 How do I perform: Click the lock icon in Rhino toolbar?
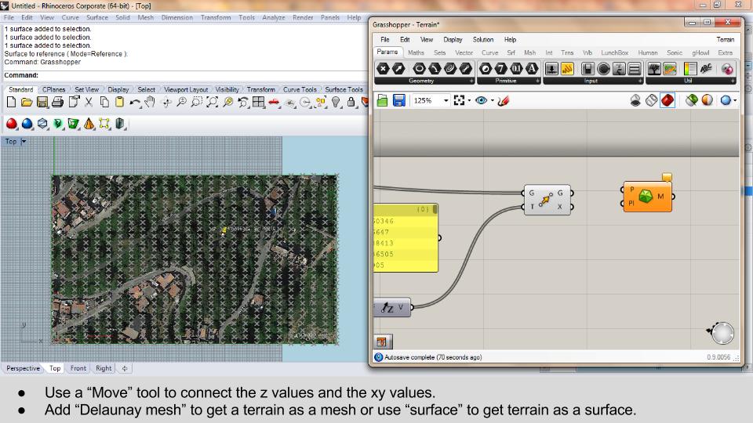(351, 102)
